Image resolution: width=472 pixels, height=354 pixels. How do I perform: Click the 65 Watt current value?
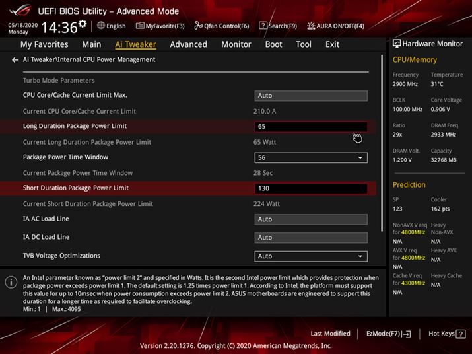[265, 142]
